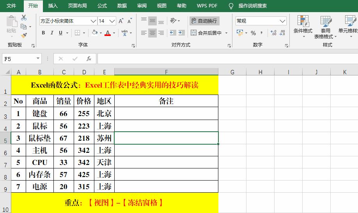
Task: Click the lightbulb icon beside 操作说明搜索
Action: pyautogui.click(x=231, y=6)
